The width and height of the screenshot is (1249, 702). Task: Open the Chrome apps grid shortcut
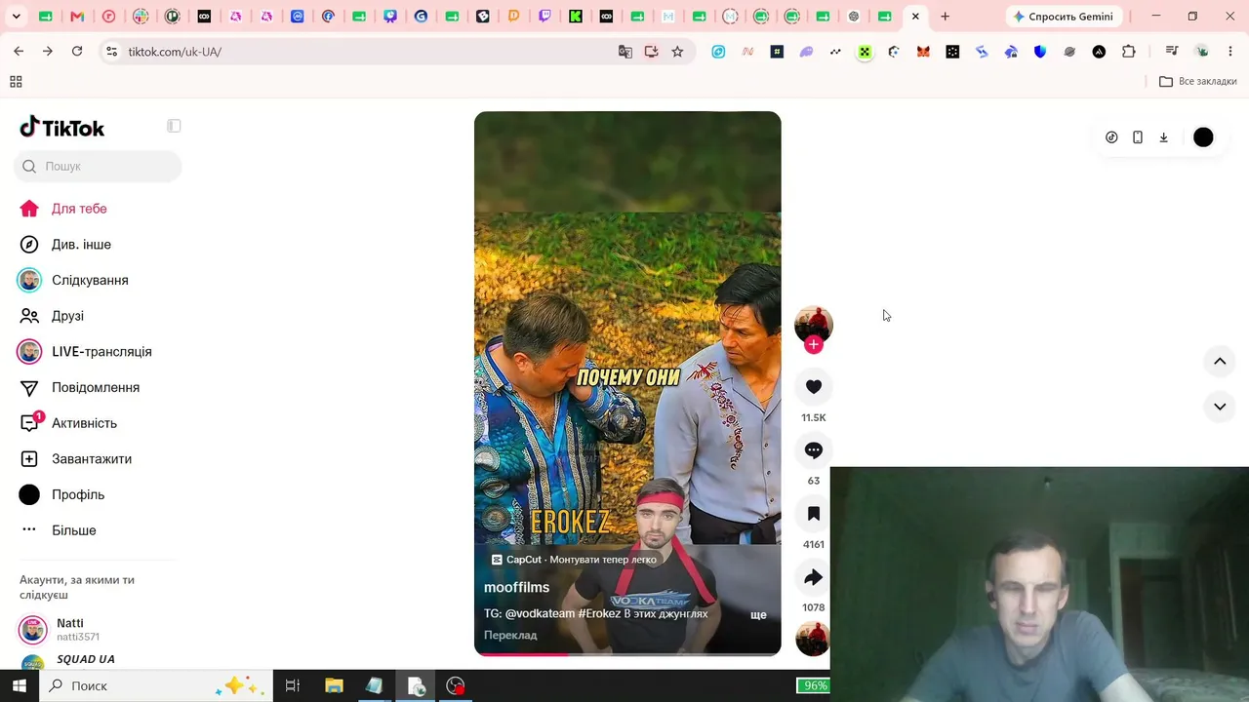coord(16,82)
